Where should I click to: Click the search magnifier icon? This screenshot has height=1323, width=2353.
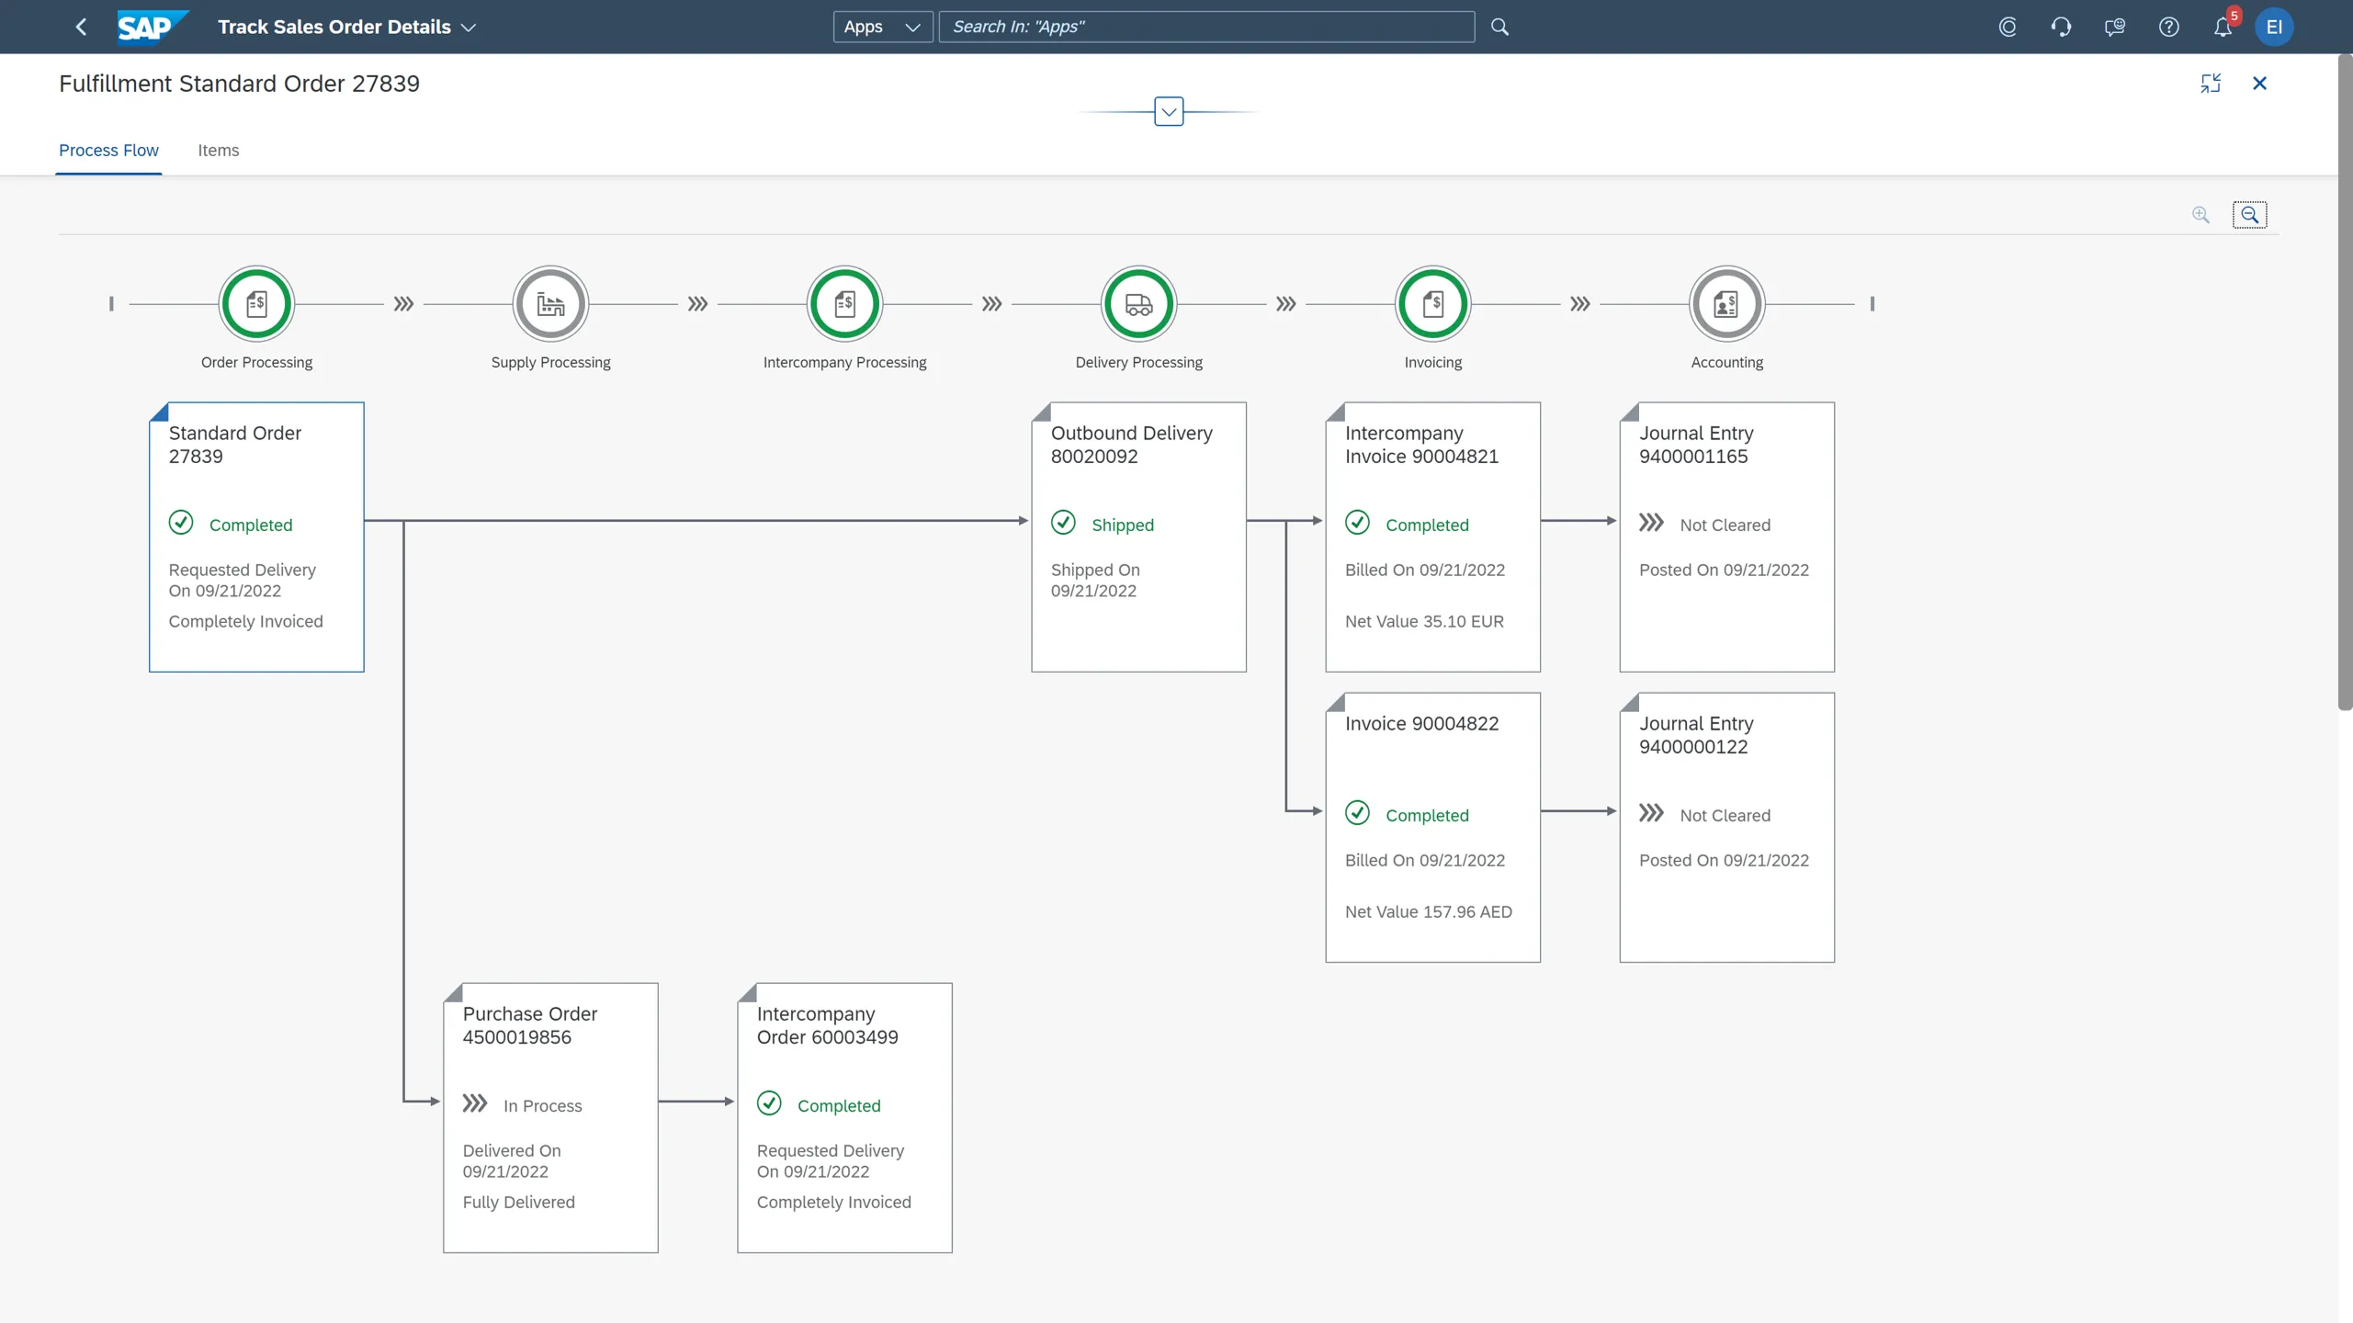(1499, 27)
